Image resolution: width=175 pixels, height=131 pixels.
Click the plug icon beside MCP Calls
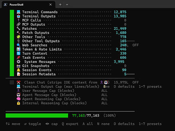[x=19, y=20]
